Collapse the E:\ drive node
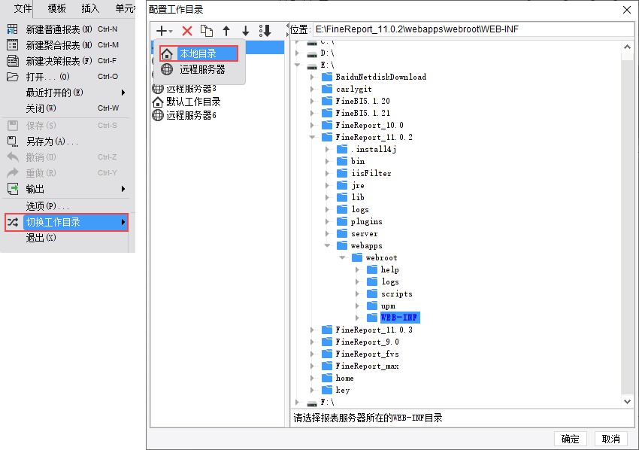639x450 pixels. click(298, 65)
